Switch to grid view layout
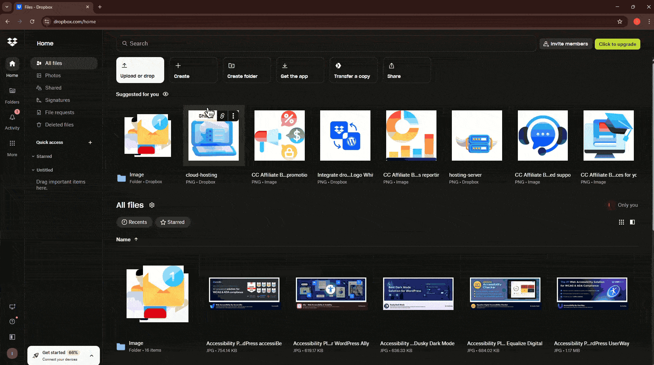The image size is (654, 365). (x=622, y=222)
